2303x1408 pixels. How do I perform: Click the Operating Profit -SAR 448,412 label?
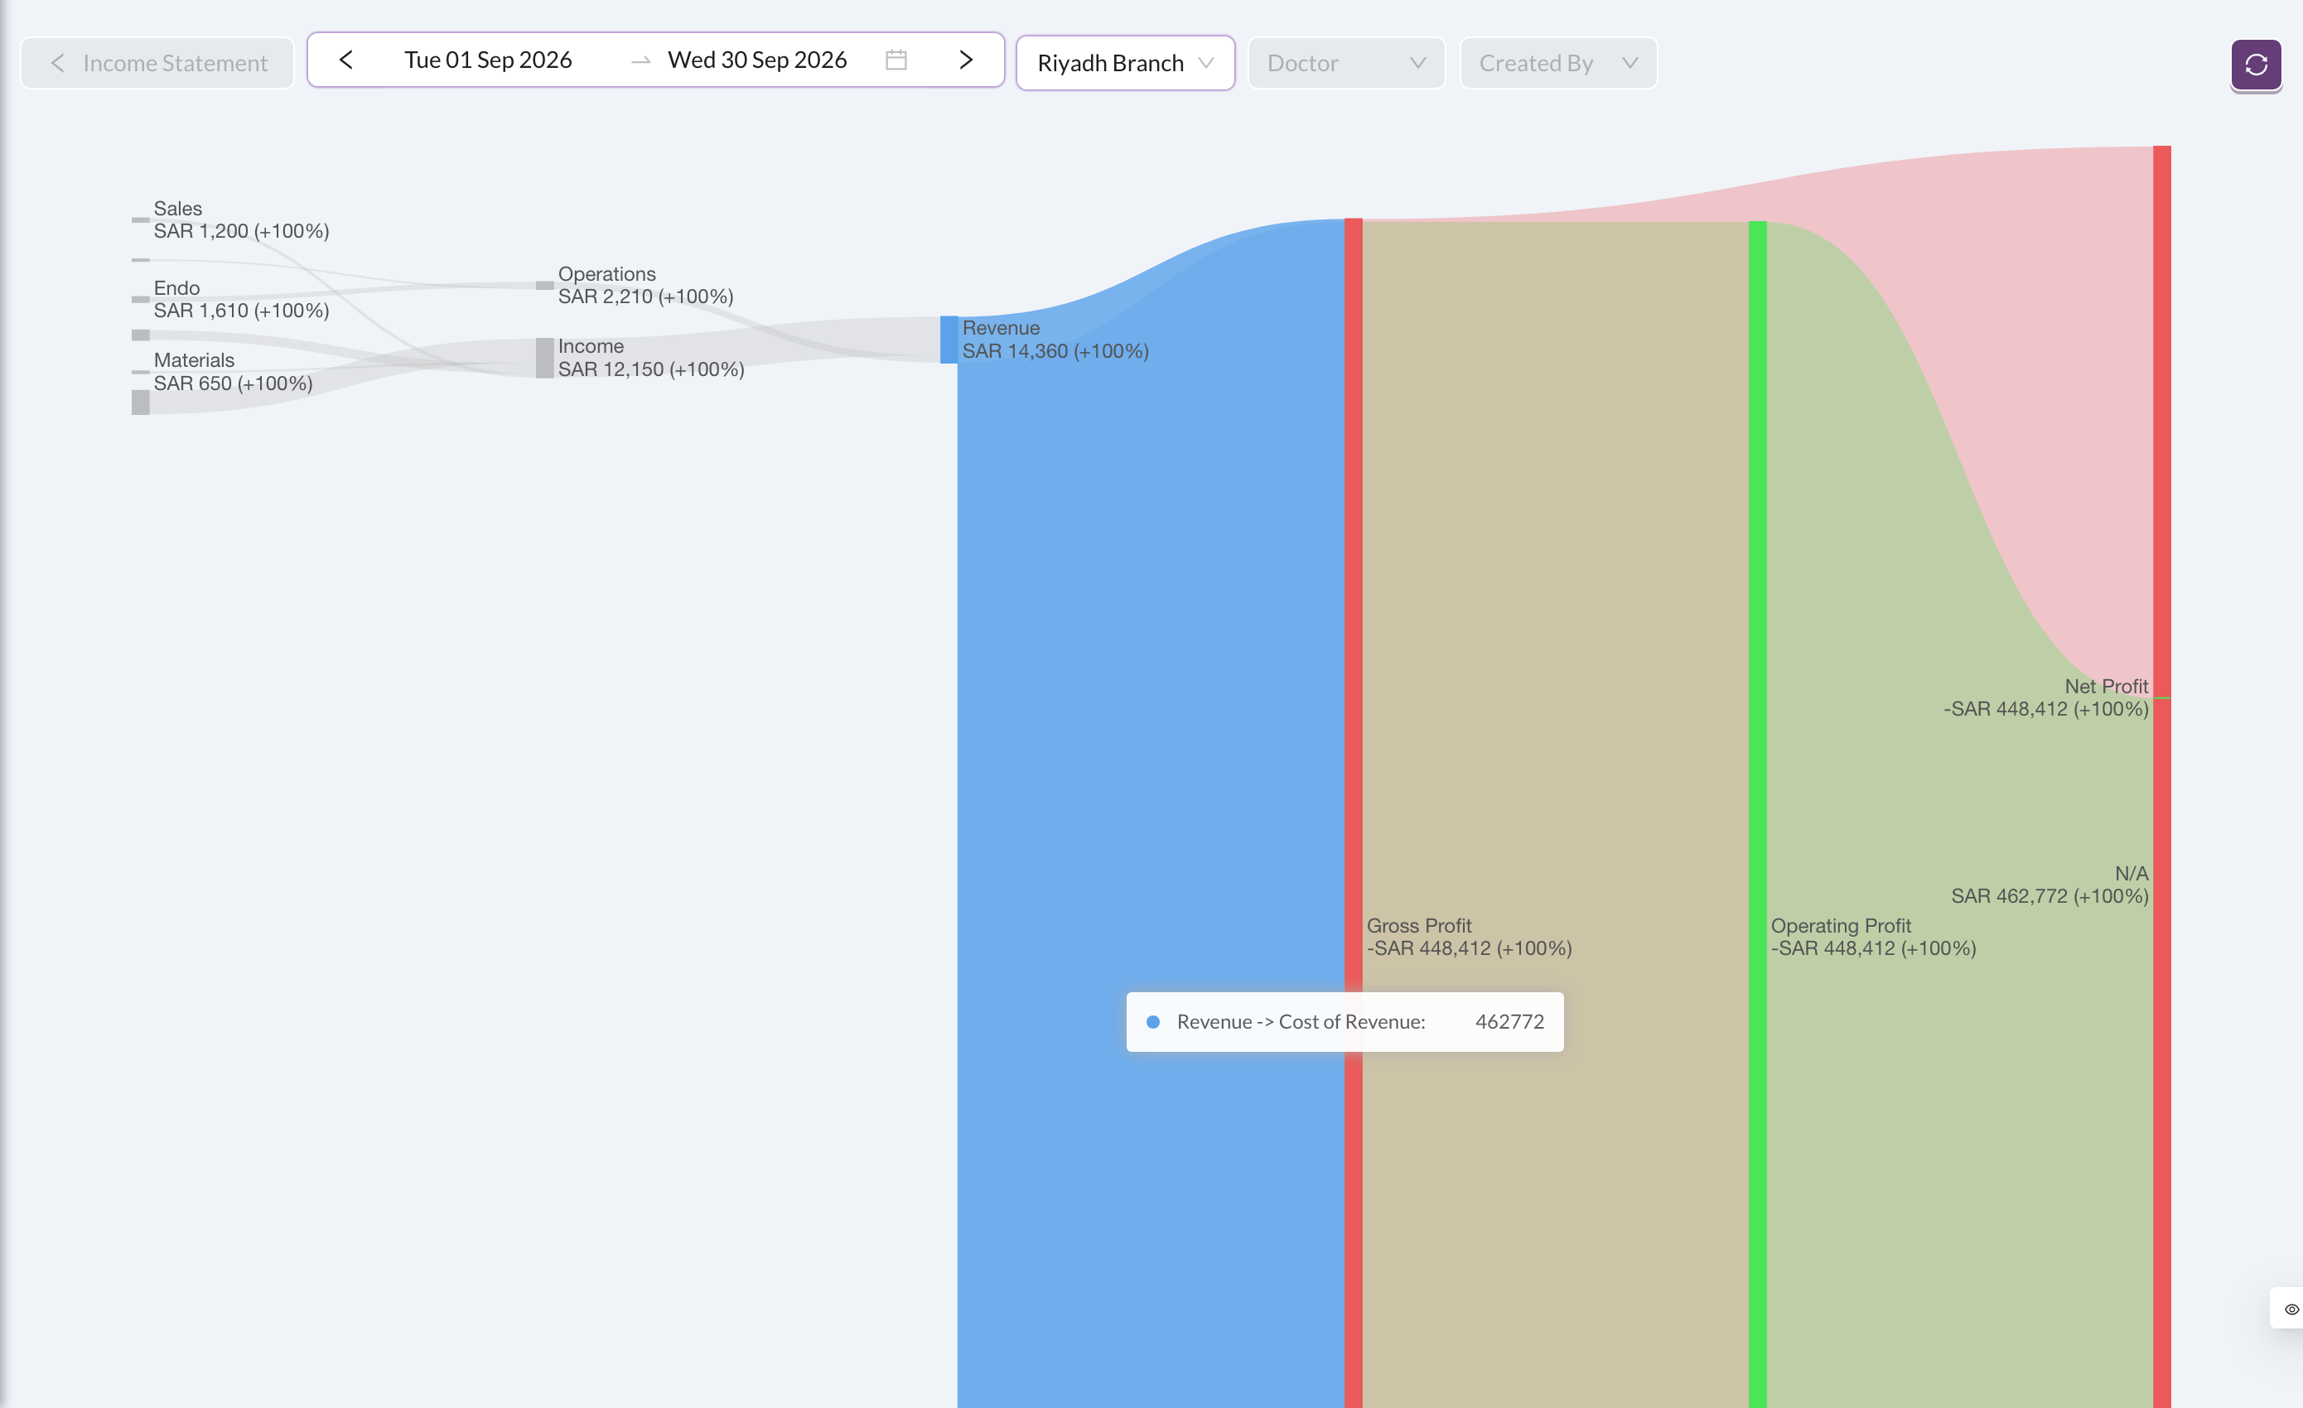point(1873,937)
